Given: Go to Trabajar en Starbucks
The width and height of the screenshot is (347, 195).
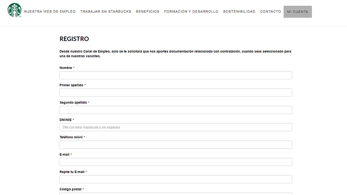Looking at the screenshot, I should pyautogui.click(x=106, y=12).
